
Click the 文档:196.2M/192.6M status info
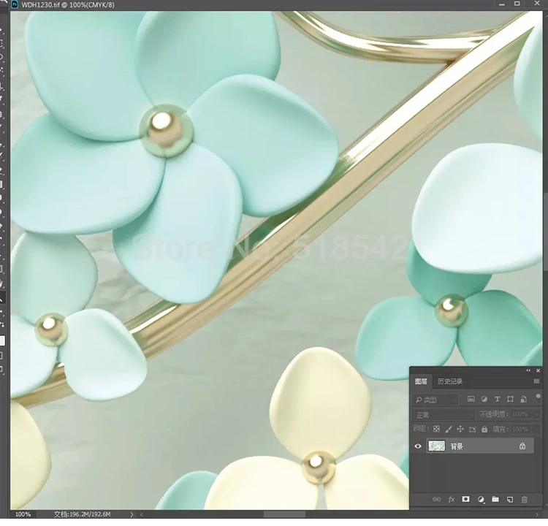pyautogui.click(x=83, y=514)
